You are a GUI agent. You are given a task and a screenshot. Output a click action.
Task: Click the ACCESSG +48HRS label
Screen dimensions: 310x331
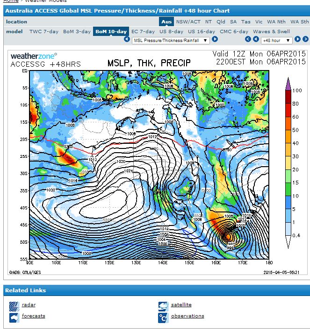pos(46,64)
